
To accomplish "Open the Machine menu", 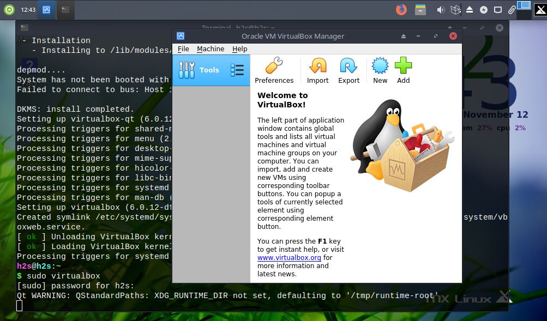I will pos(211,49).
